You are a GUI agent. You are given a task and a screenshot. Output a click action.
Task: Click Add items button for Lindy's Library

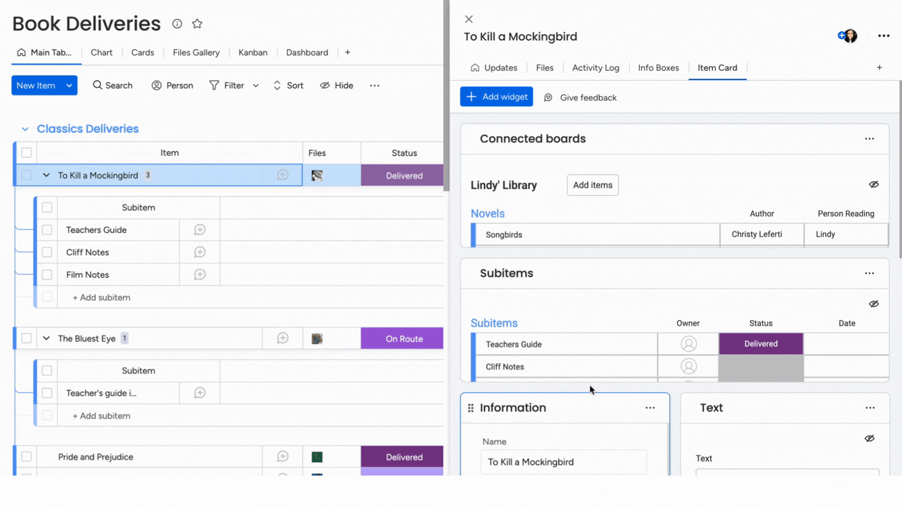coord(592,184)
